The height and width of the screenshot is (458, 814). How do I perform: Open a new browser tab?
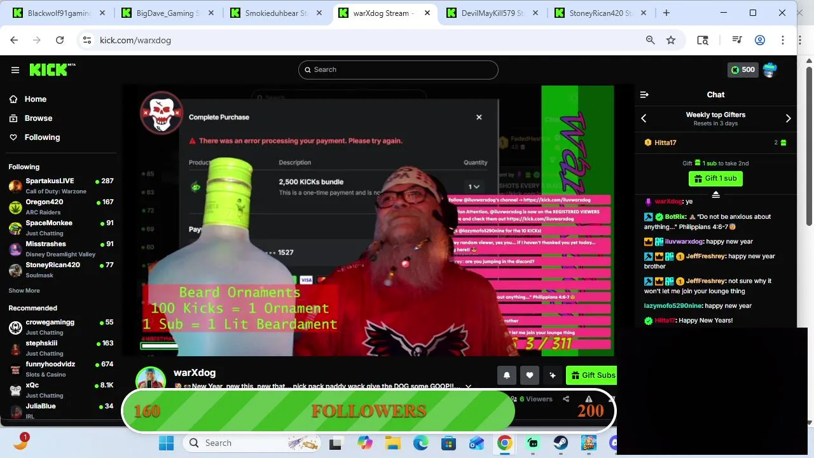click(666, 13)
